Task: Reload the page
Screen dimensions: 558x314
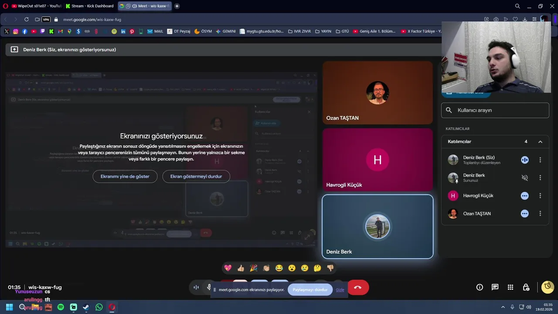Action: pos(26,20)
